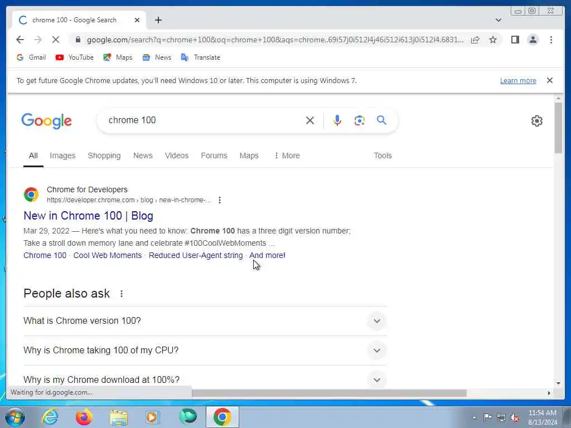Click the vertical scrollbar up arrow
This screenshot has height=428, width=571.
click(x=558, y=98)
